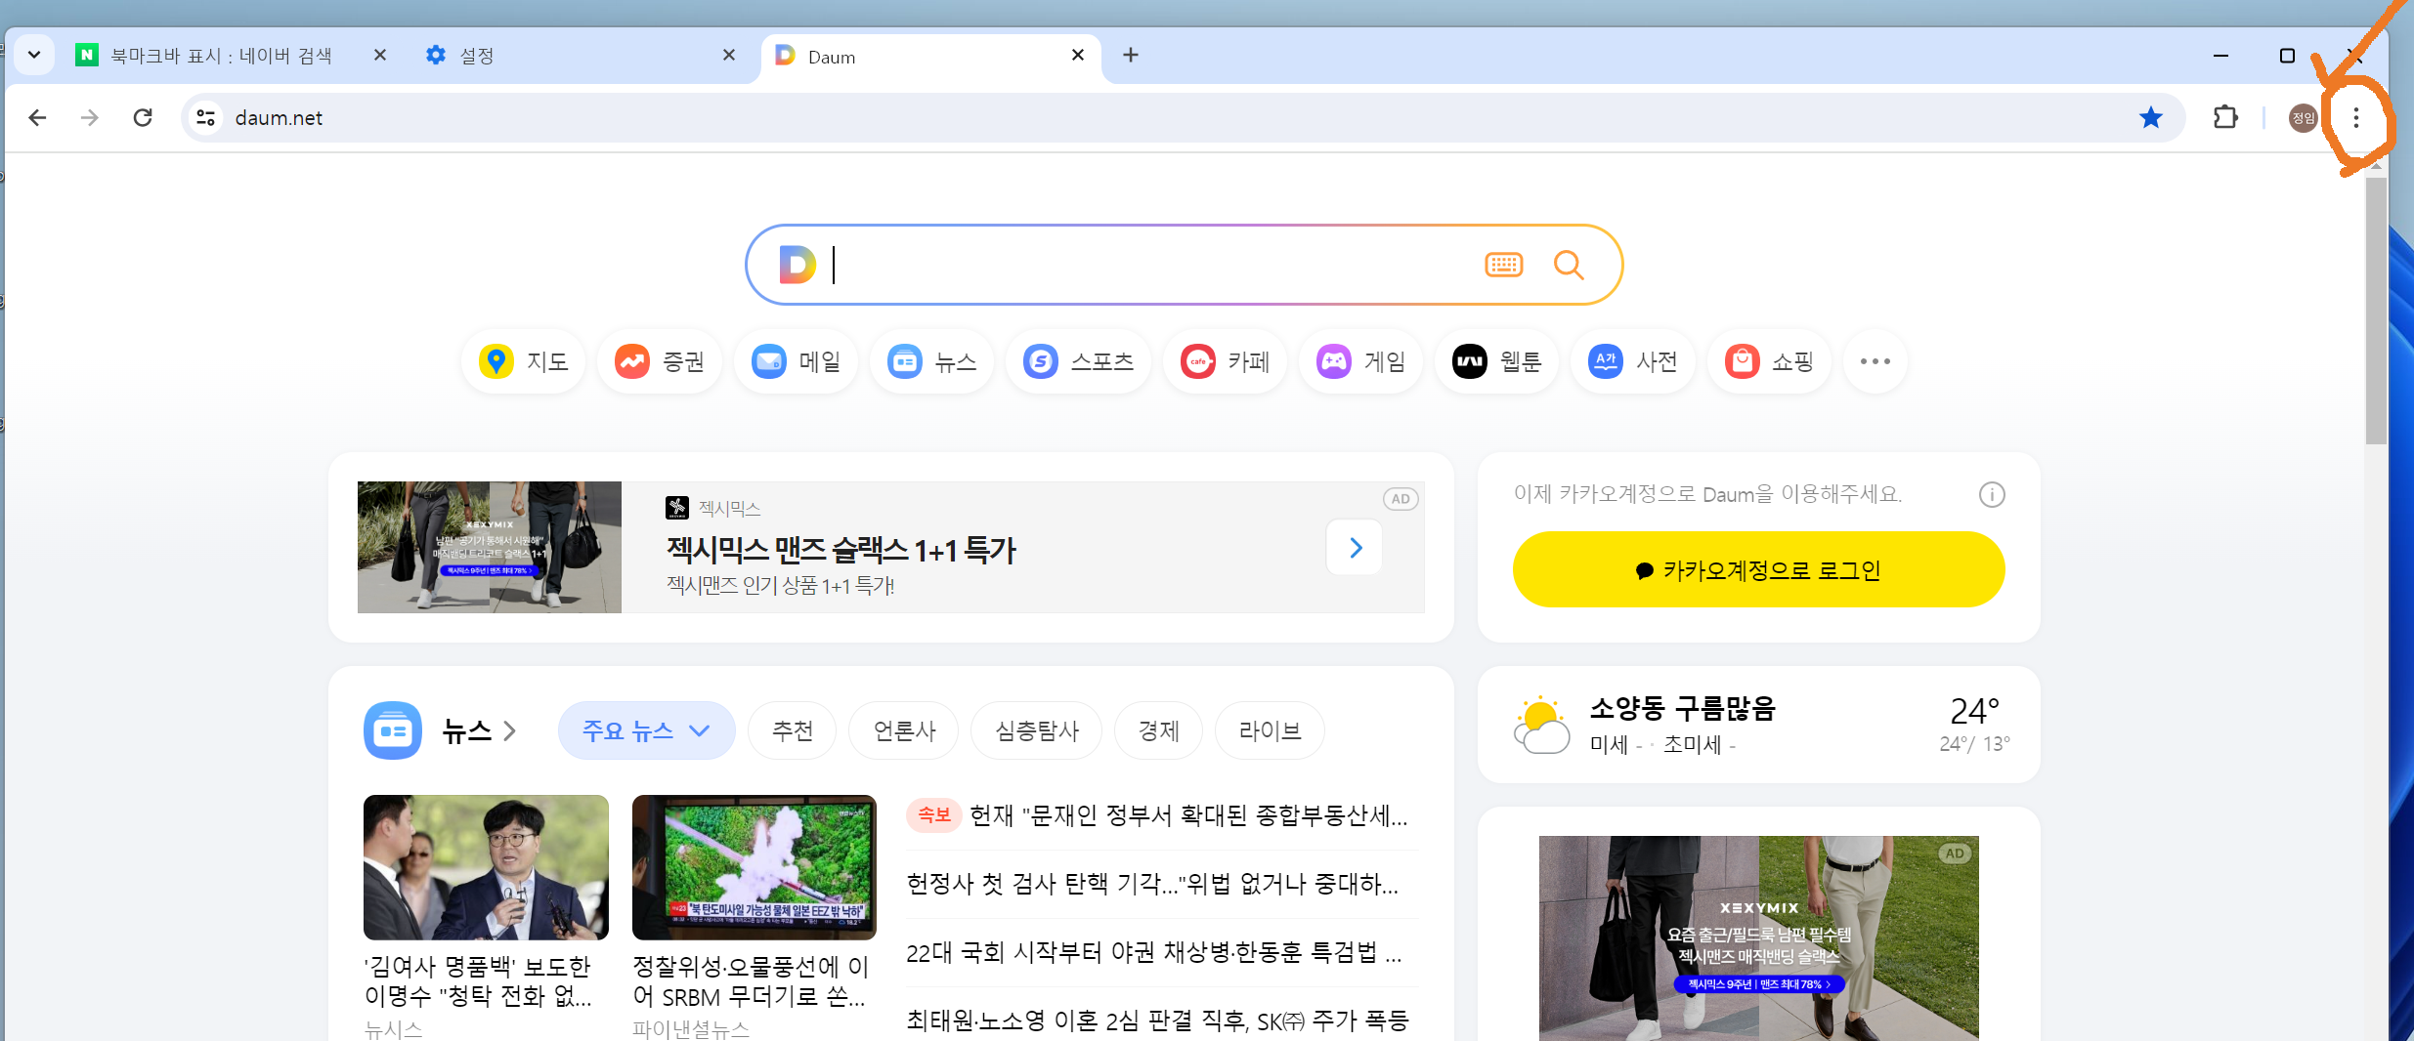Image resolution: width=2414 pixels, height=1041 pixels.
Task: Open 카페 cafe service
Action: point(1225,361)
